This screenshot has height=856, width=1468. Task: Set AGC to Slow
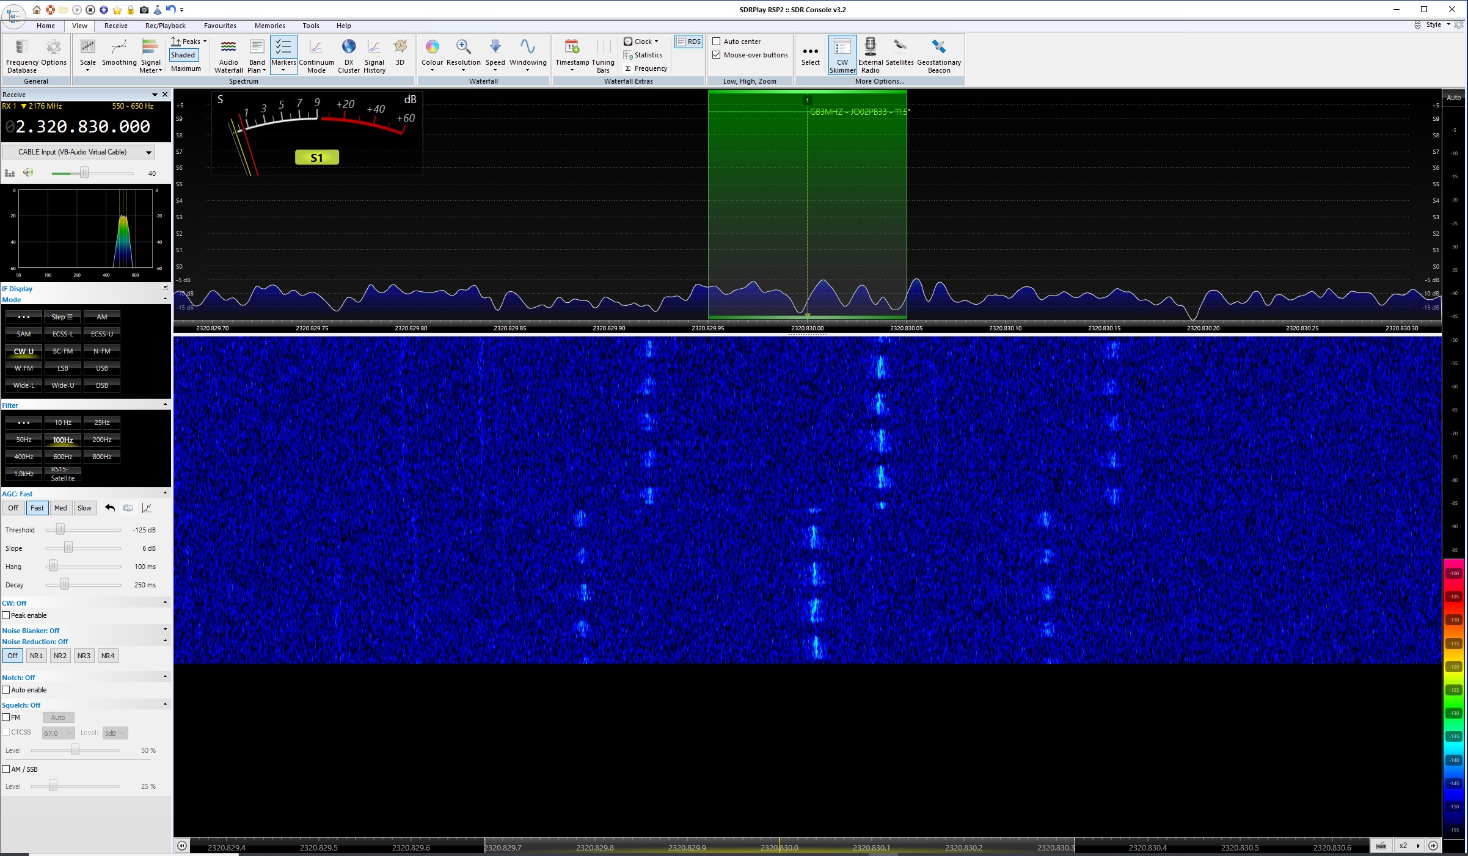84,508
